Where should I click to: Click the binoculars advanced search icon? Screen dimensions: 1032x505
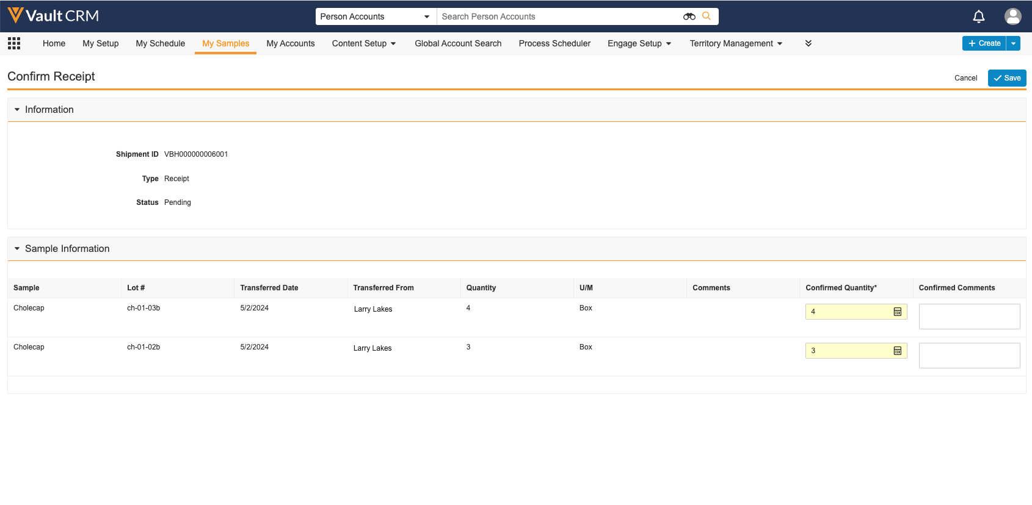point(689,16)
